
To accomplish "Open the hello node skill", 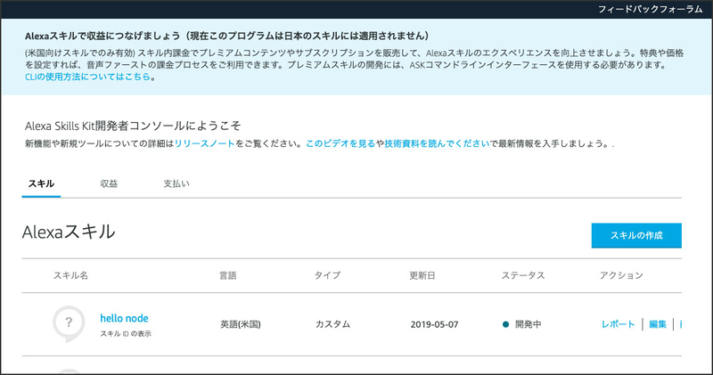I will 124,318.
